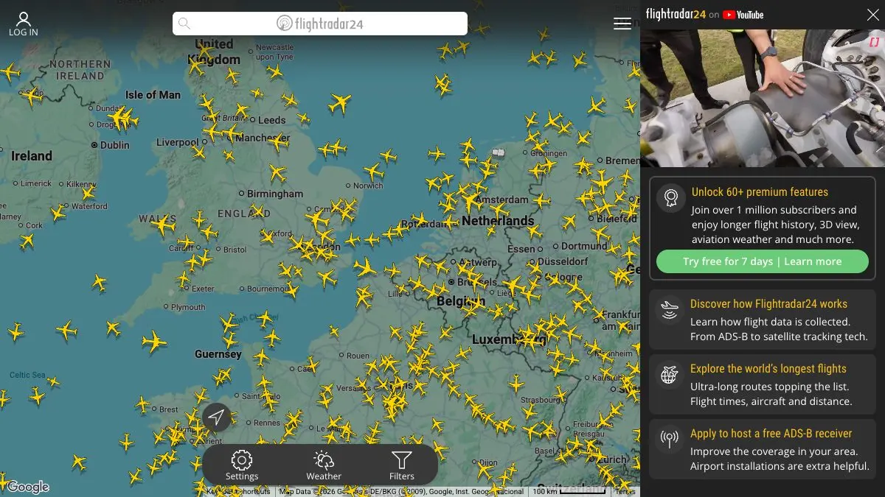Viewport: 885px width, 497px height.
Task: Click the globe longest flights icon
Action: (x=670, y=374)
